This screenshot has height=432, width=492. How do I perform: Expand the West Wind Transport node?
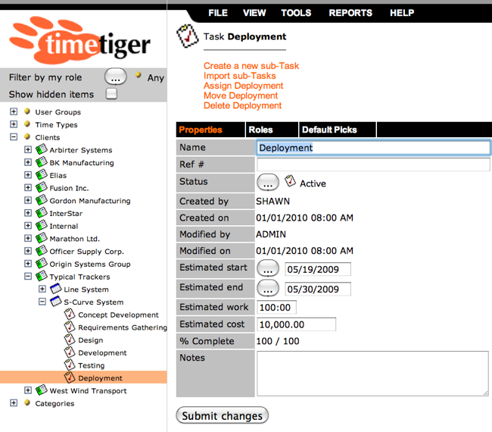pyautogui.click(x=28, y=390)
